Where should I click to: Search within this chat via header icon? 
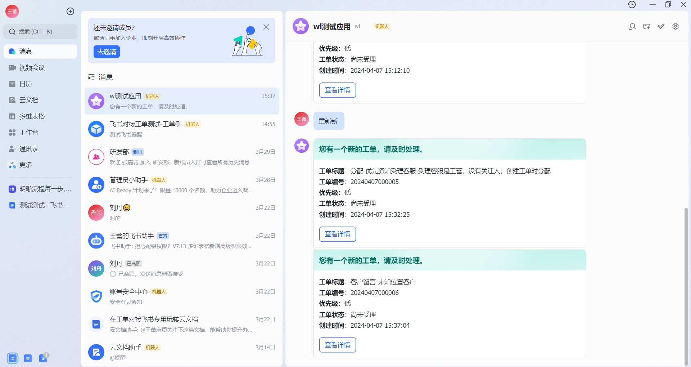point(632,26)
